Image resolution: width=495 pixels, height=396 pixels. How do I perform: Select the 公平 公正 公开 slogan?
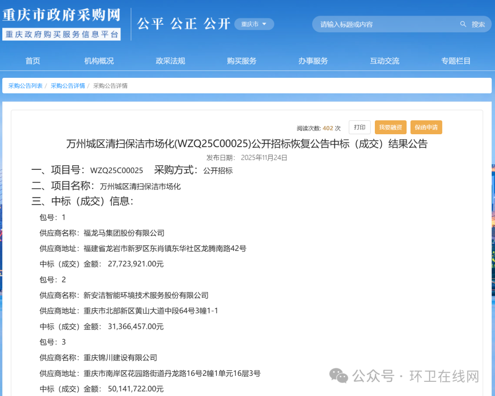click(183, 24)
